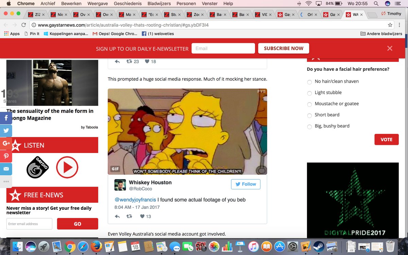Select Short beard option
The height and width of the screenshot is (255, 408).
(309, 116)
